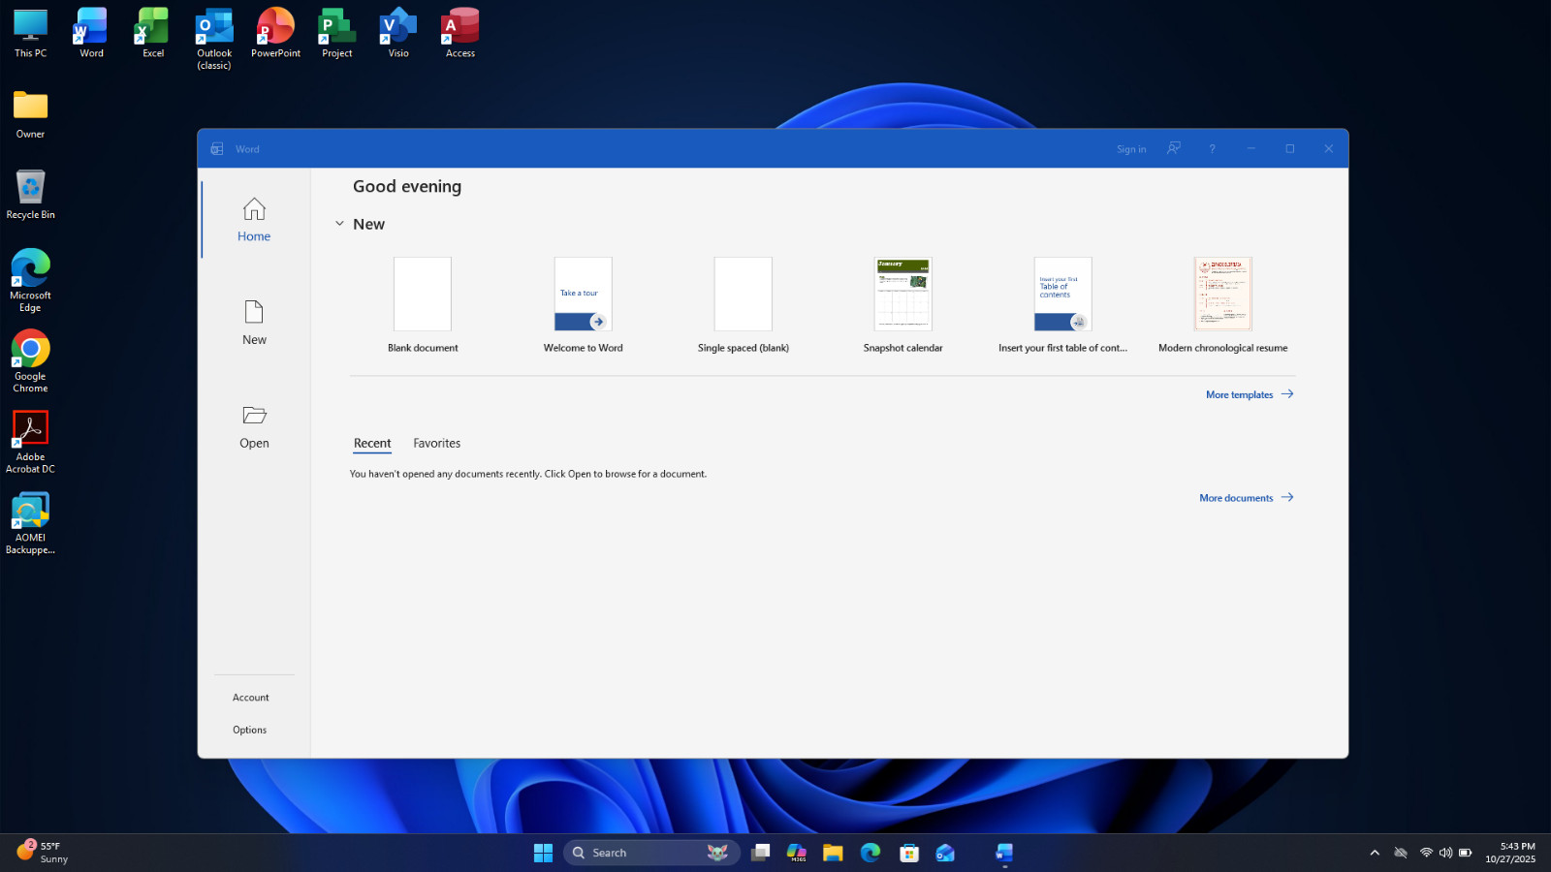Open the Windows Start menu
1551x872 pixels.
pos(543,853)
